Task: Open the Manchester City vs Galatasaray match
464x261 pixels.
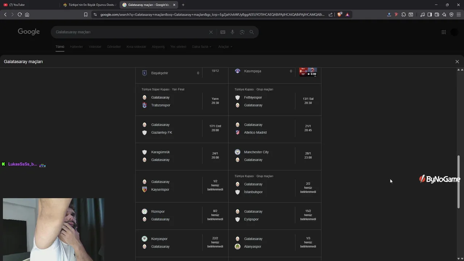Action: click(x=275, y=156)
